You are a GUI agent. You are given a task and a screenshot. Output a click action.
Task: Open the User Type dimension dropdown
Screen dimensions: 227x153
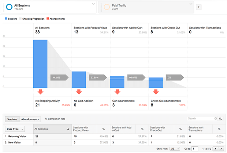(x=15, y=129)
